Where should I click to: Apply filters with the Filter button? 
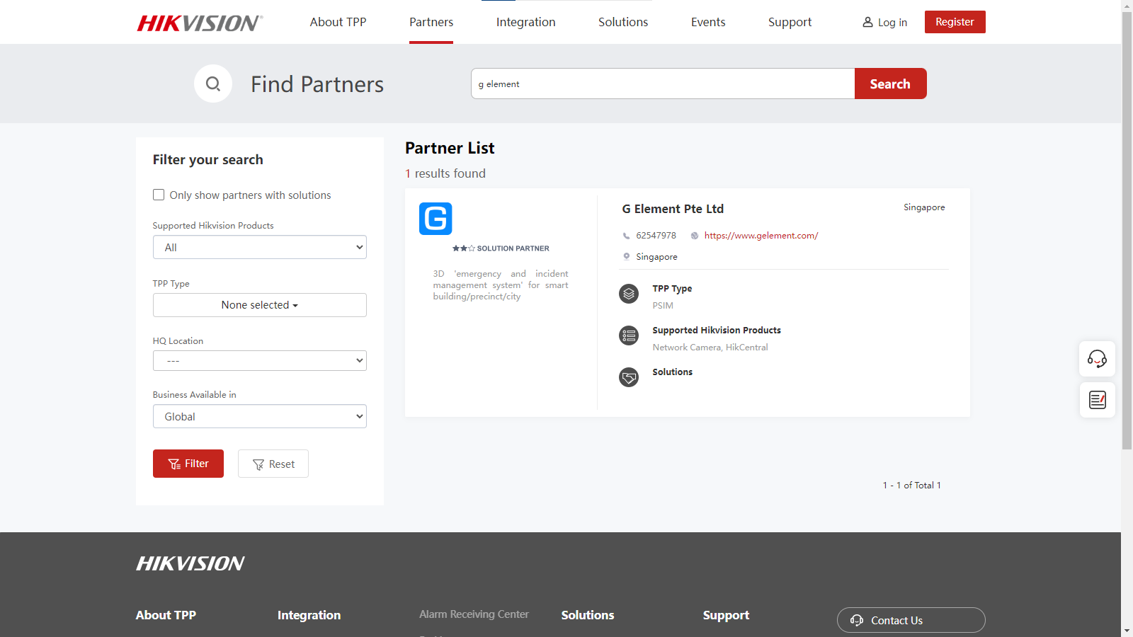coord(188,464)
